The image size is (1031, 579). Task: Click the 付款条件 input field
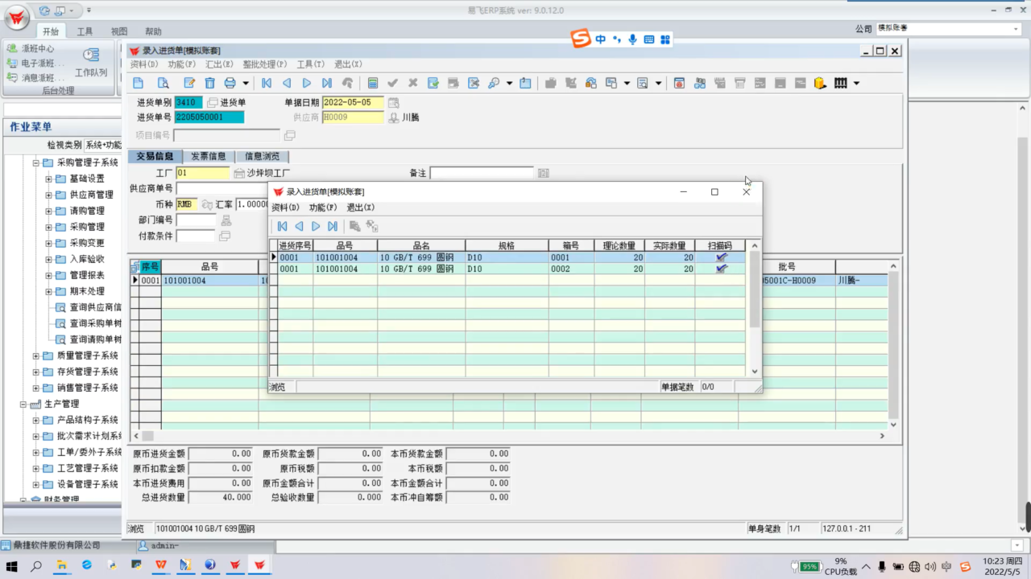coord(196,236)
